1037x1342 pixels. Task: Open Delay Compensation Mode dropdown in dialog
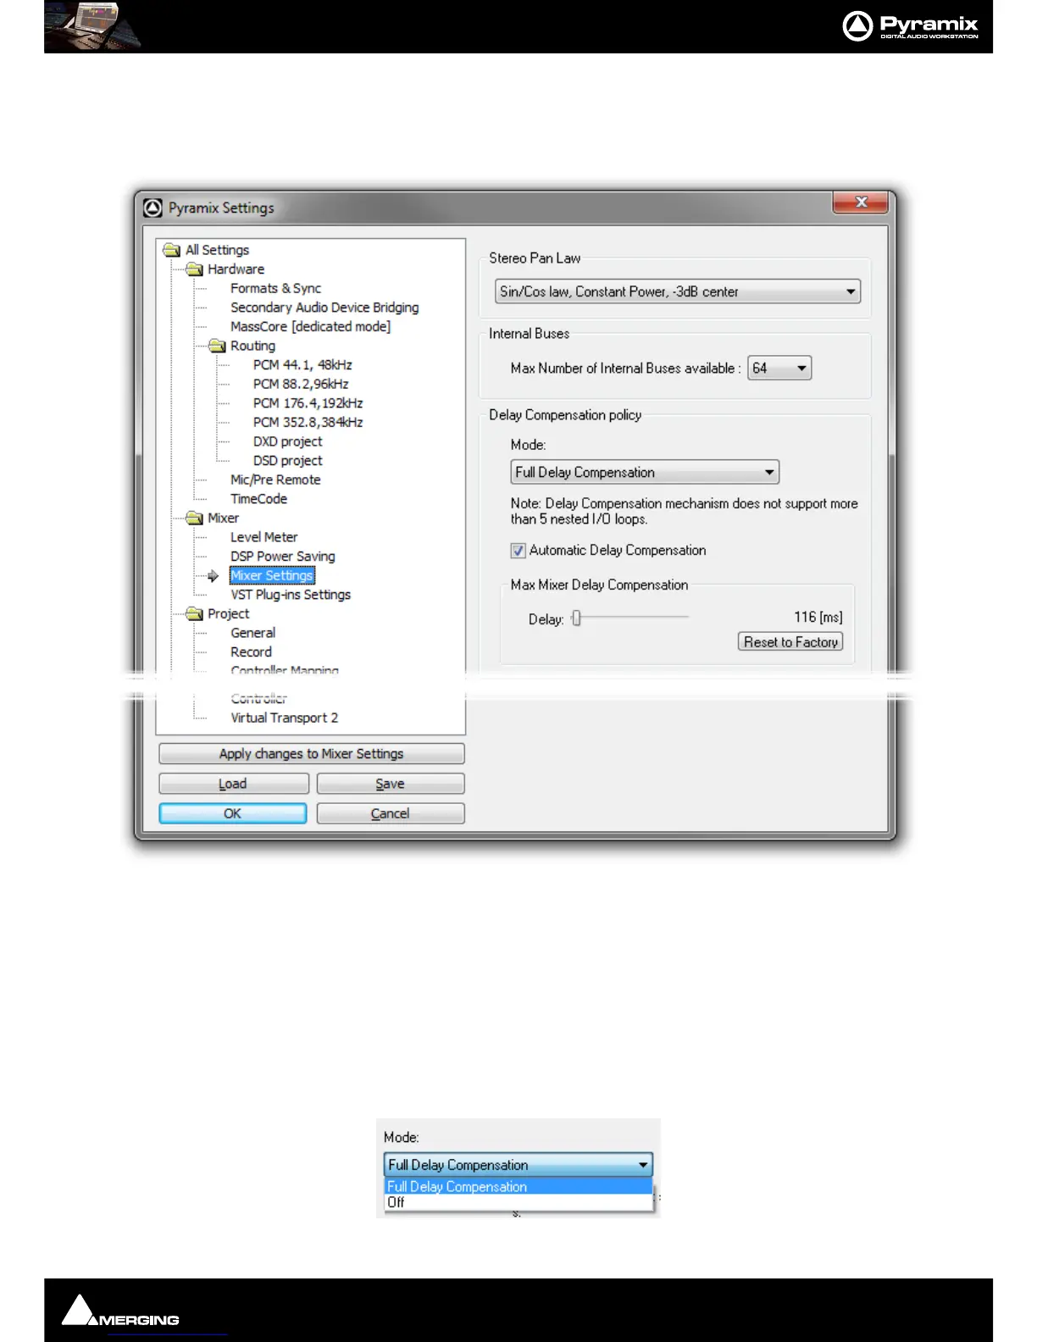click(645, 472)
